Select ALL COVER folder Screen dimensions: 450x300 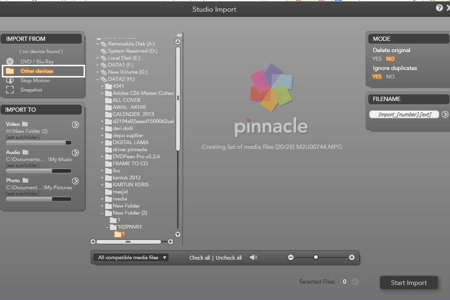tap(126, 100)
